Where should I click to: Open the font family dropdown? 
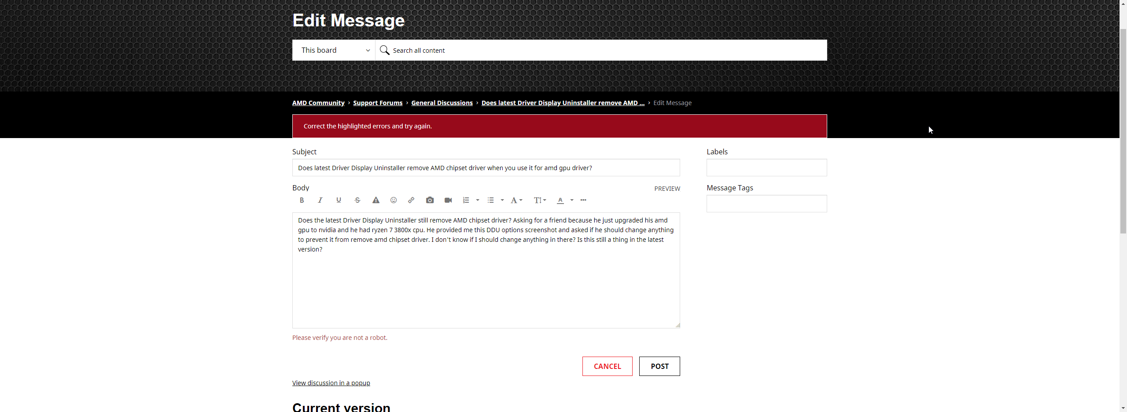tap(516, 200)
